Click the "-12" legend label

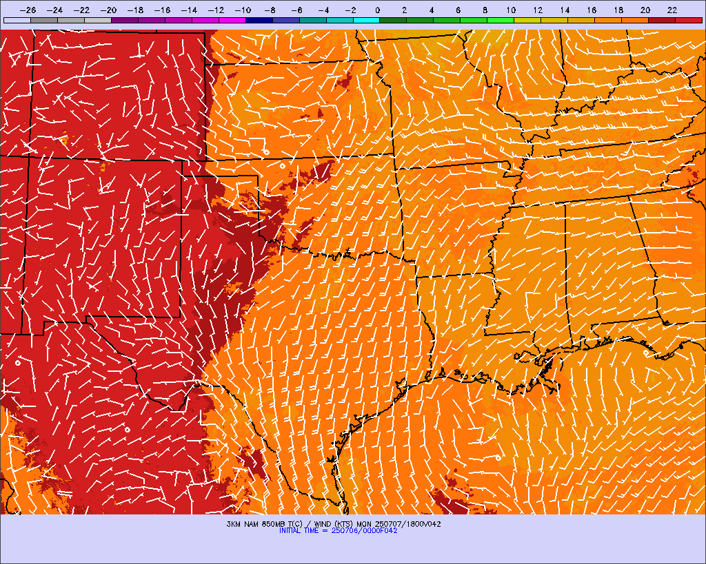216,10
